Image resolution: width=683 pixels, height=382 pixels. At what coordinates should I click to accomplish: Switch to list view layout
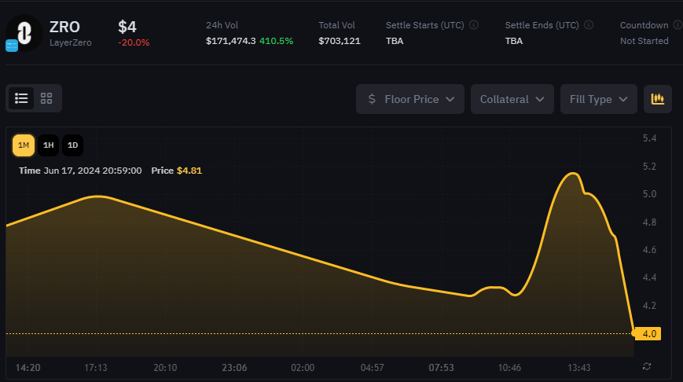[21, 98]
